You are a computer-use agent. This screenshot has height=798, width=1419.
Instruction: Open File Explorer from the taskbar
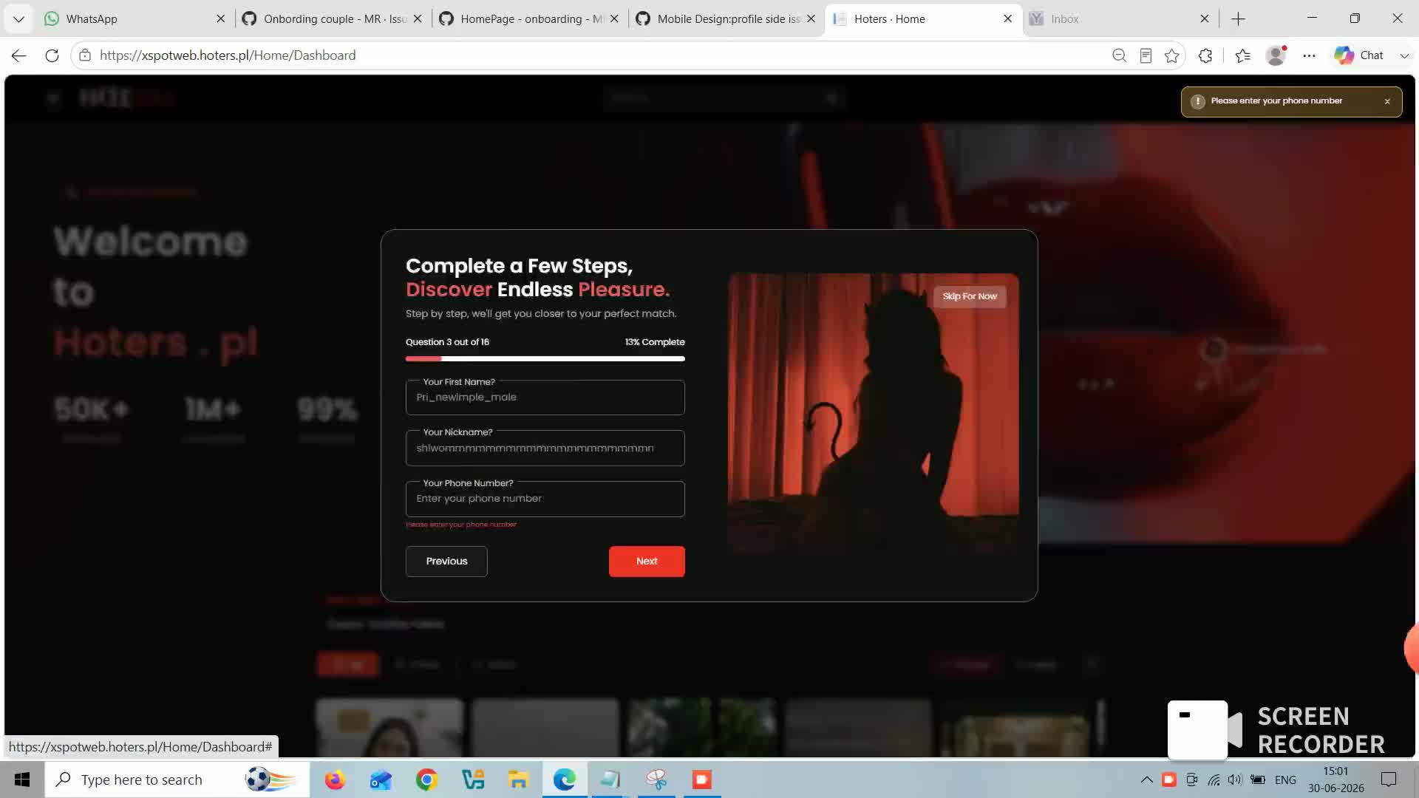point(518,780)
